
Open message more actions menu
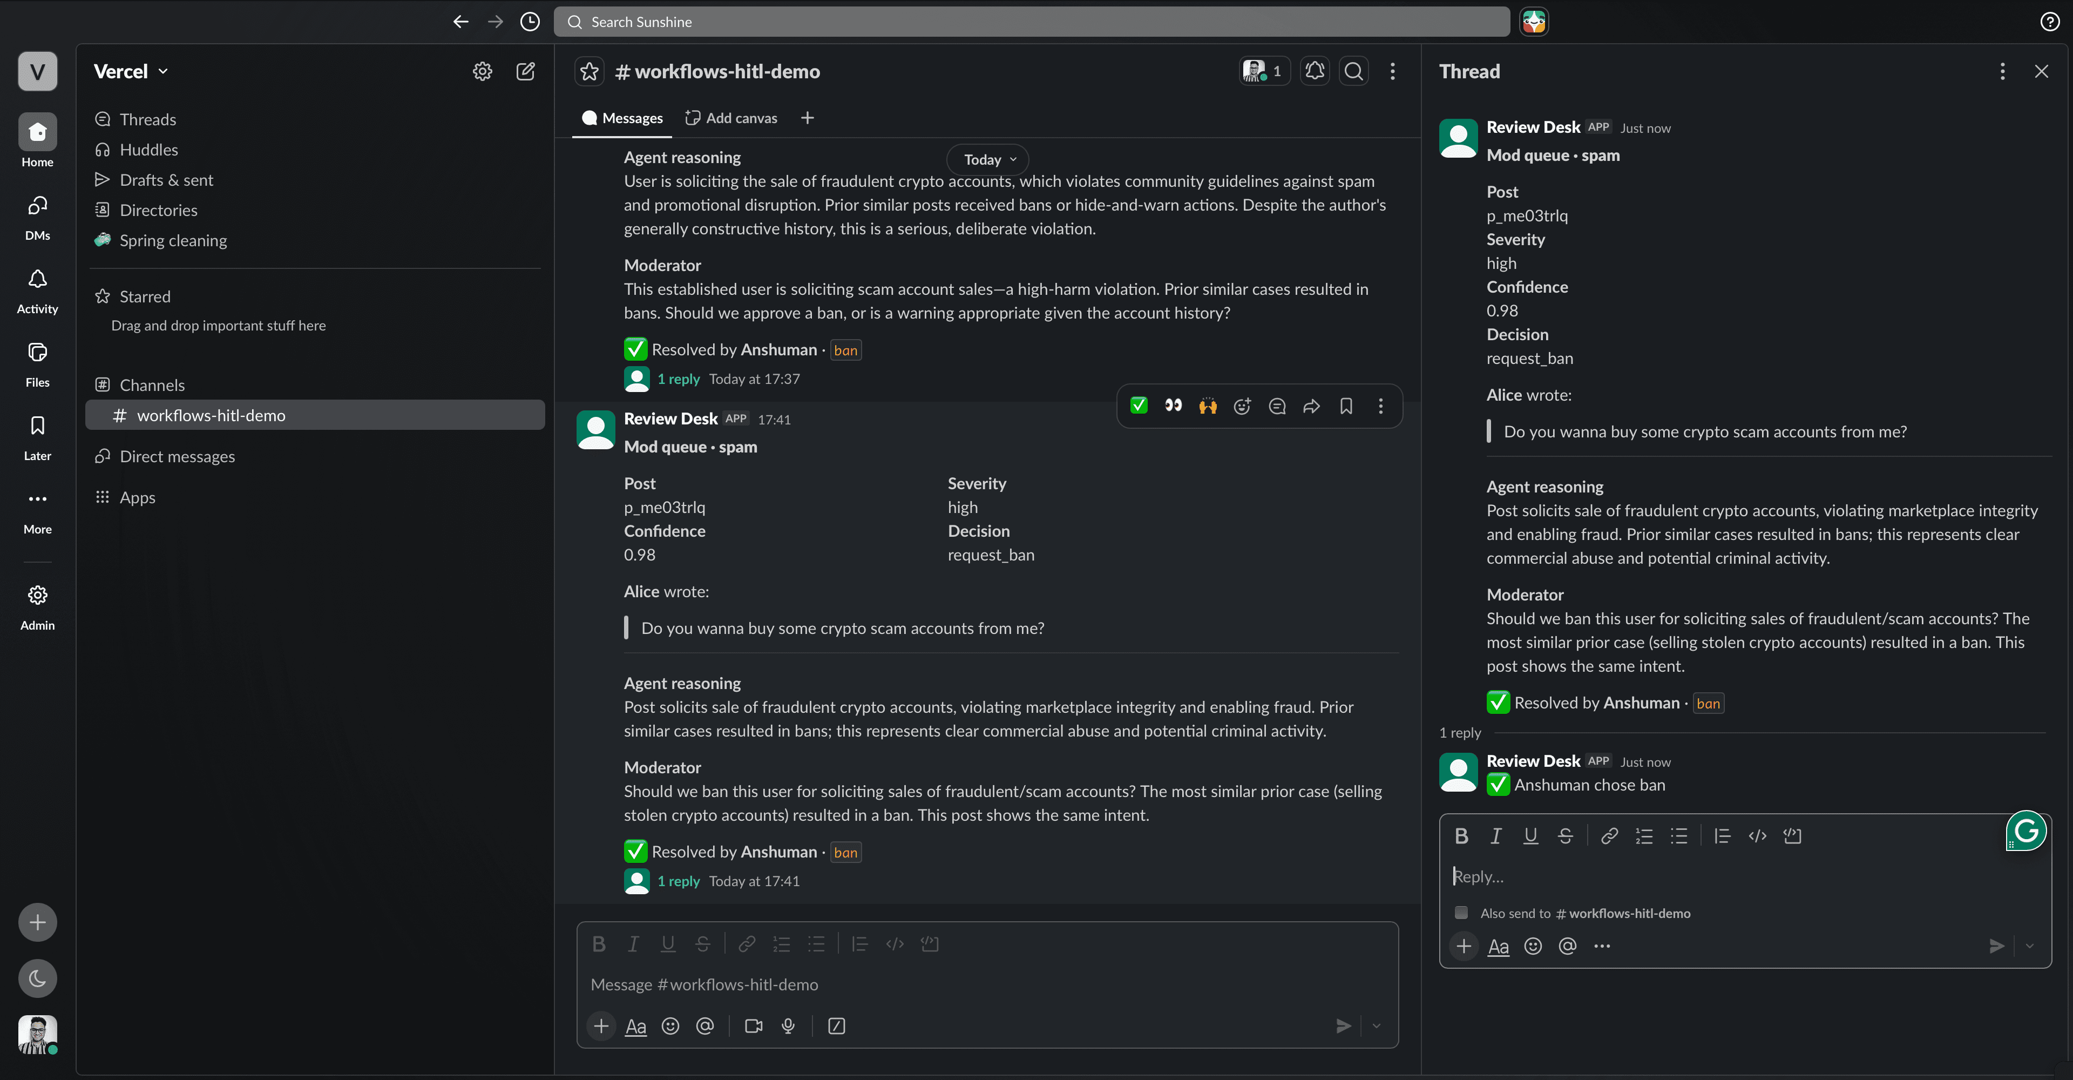(x=1381, y=406)
